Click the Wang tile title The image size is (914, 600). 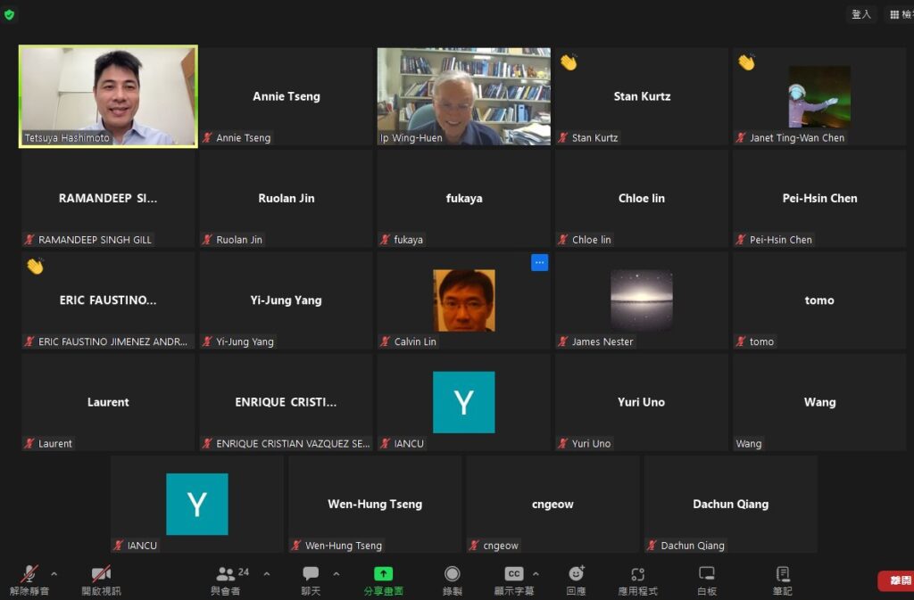click(x=819, y=402)
